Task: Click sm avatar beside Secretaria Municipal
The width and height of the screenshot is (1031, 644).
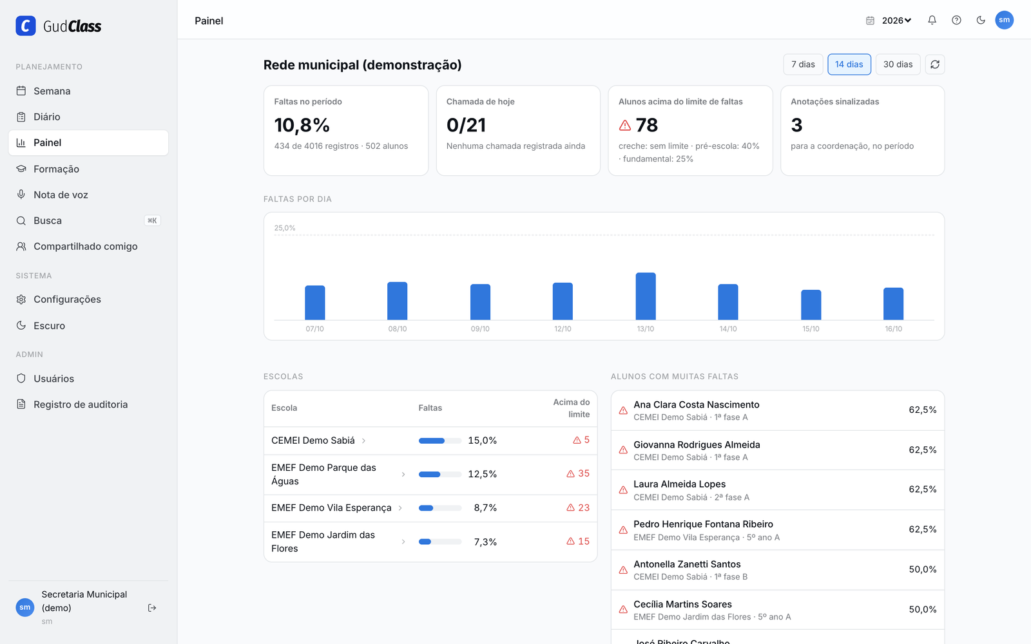Action: tap(24, 607)
